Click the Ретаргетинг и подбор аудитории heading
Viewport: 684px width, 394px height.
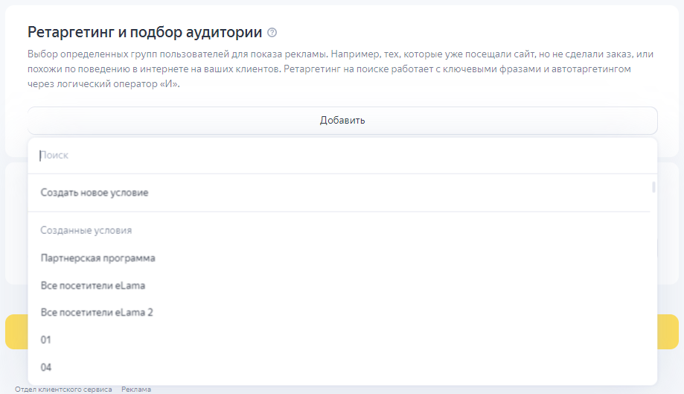click(x=145, y=32)
